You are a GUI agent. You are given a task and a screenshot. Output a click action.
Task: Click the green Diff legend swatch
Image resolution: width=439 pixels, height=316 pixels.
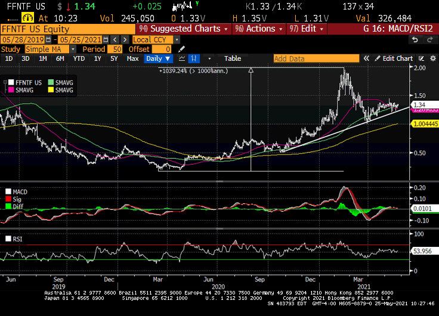pos(8,206)
